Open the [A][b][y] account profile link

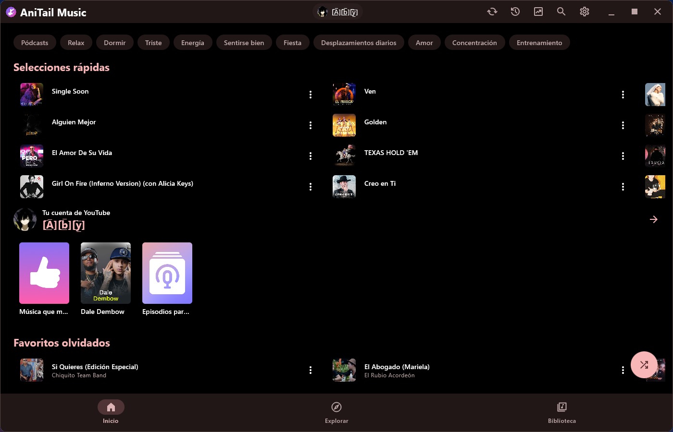tap(64, 225)
